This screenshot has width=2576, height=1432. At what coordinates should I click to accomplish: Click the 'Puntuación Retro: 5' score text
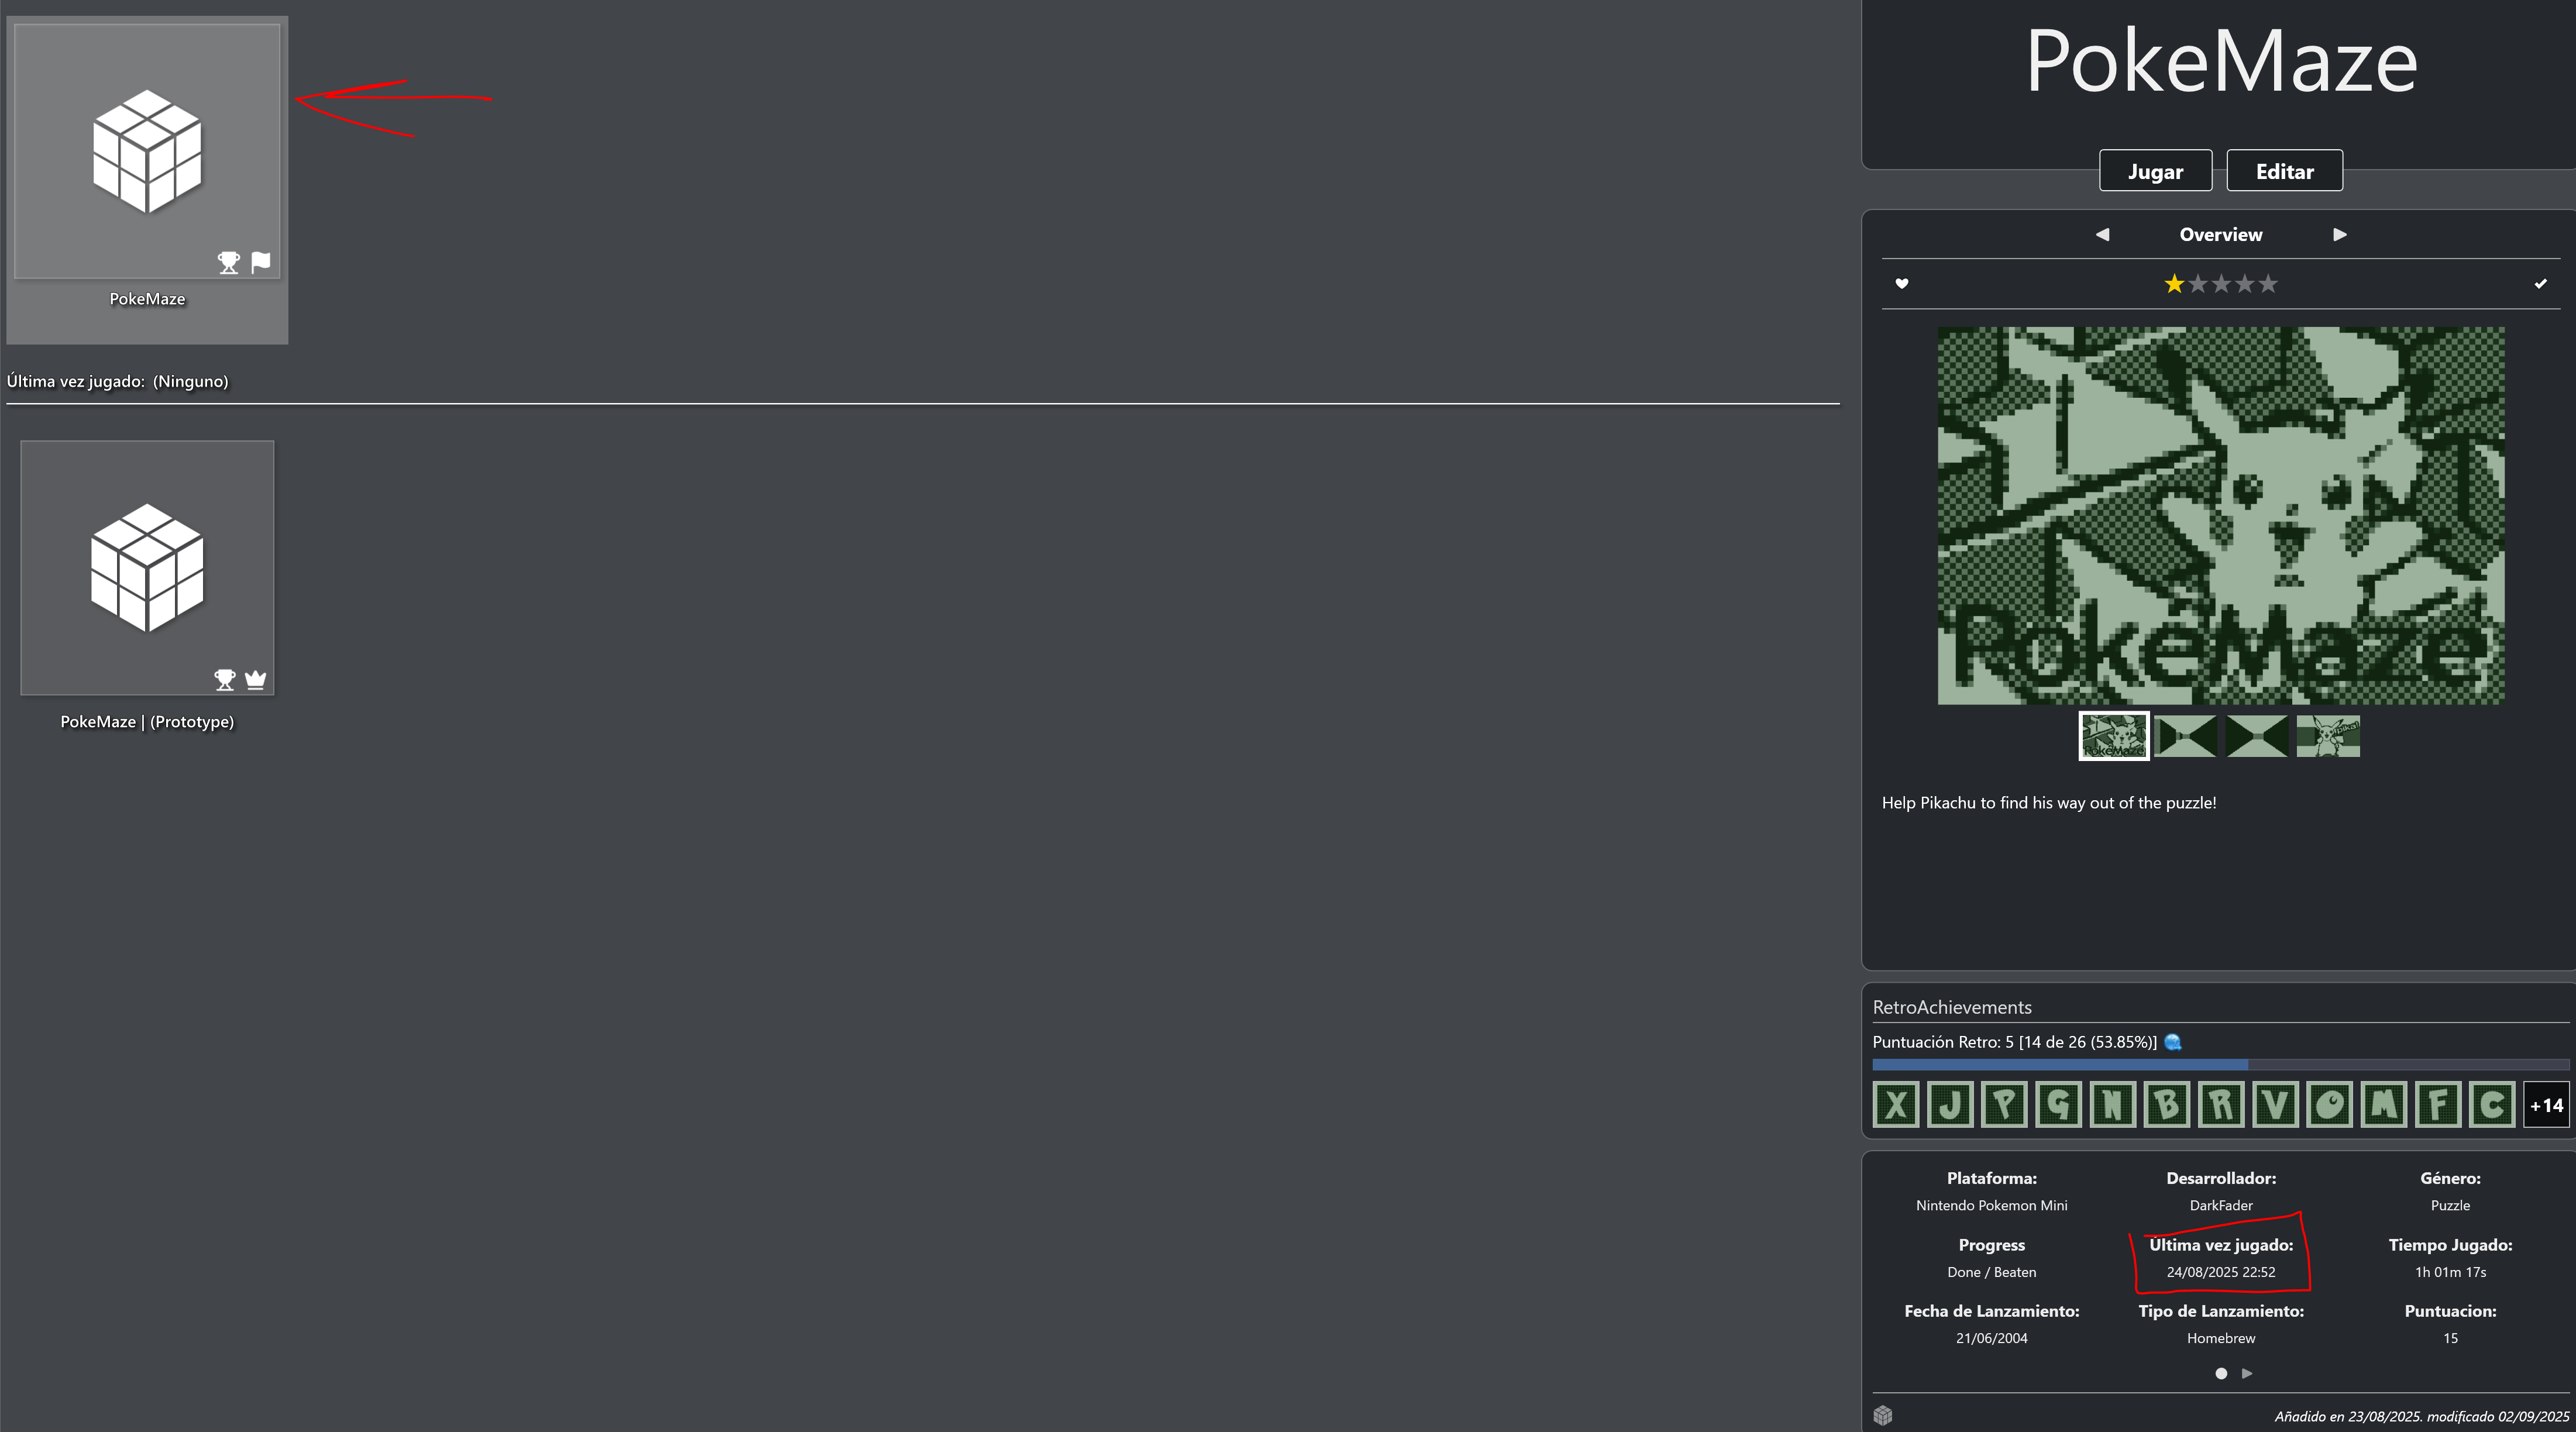click(2014, 1042)
